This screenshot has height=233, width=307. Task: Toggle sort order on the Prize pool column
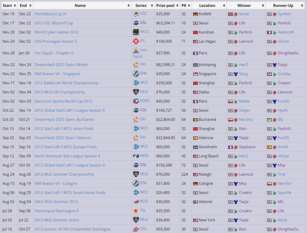click(x=177, y=5)
